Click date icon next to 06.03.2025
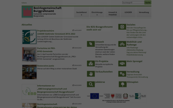The image size is (173, 108). click(x=73, y=85)
